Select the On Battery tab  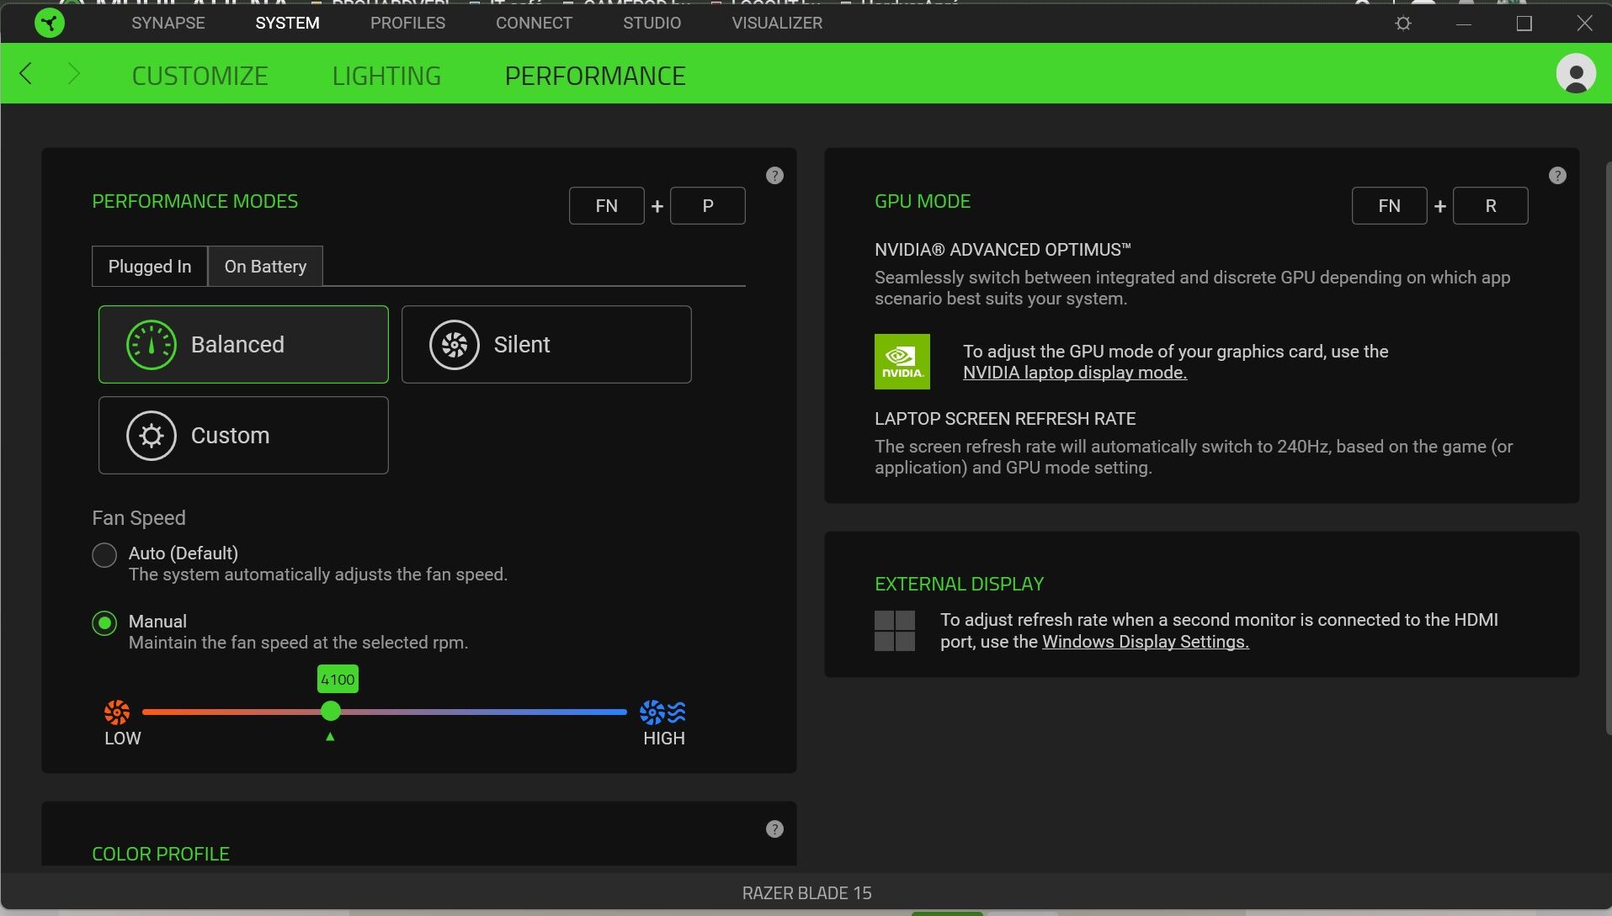point(265,267)
